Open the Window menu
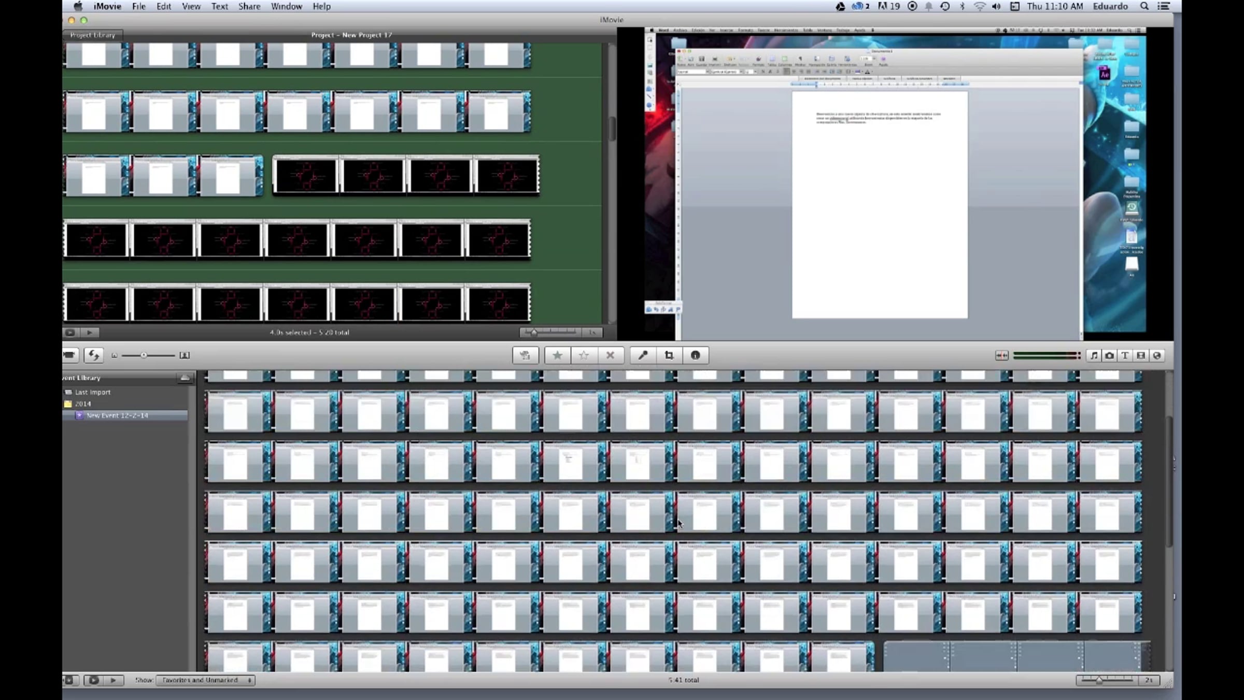Screen dimensions: 1244x700 pyautogui.click(x=286, y=6)
